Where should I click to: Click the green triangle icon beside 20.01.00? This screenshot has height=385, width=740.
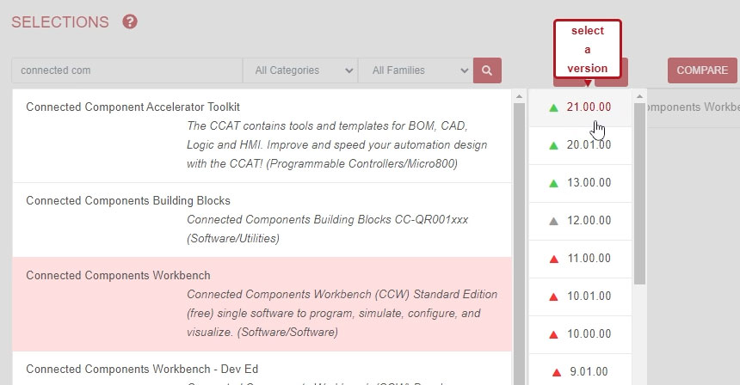(553, 145)
